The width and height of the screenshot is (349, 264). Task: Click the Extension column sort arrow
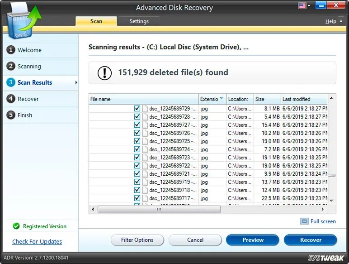point(222,98)
